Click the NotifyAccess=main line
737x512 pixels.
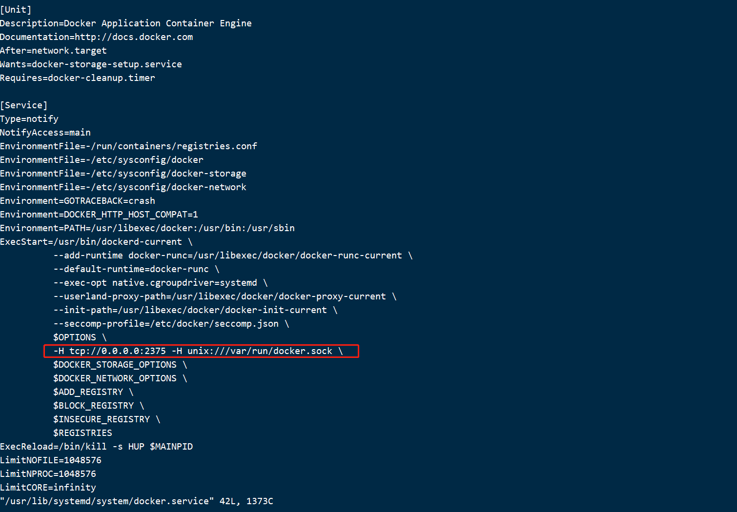(45, 133)
